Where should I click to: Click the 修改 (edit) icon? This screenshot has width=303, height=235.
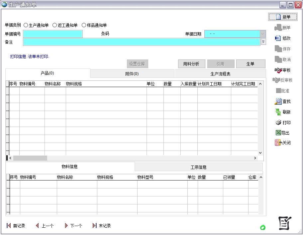[x=278, y=38]
